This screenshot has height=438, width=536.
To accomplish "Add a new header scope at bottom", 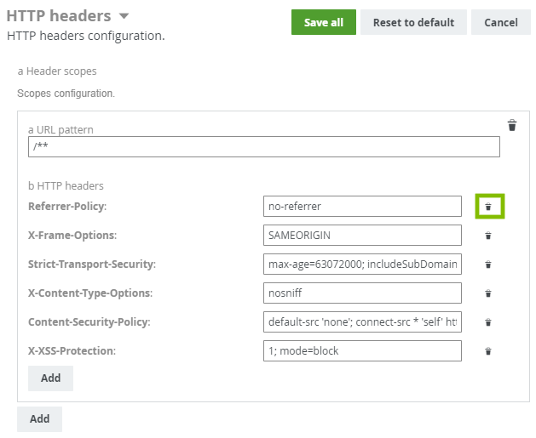I will coord(39,418).
